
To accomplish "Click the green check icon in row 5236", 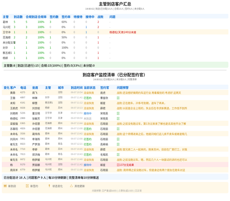I will [118, 114].
